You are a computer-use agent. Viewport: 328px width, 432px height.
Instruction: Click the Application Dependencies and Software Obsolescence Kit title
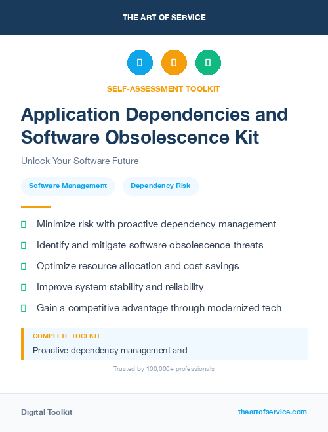pos(154,126)
